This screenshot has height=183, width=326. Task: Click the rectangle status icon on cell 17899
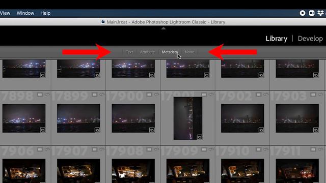[94, 95]
